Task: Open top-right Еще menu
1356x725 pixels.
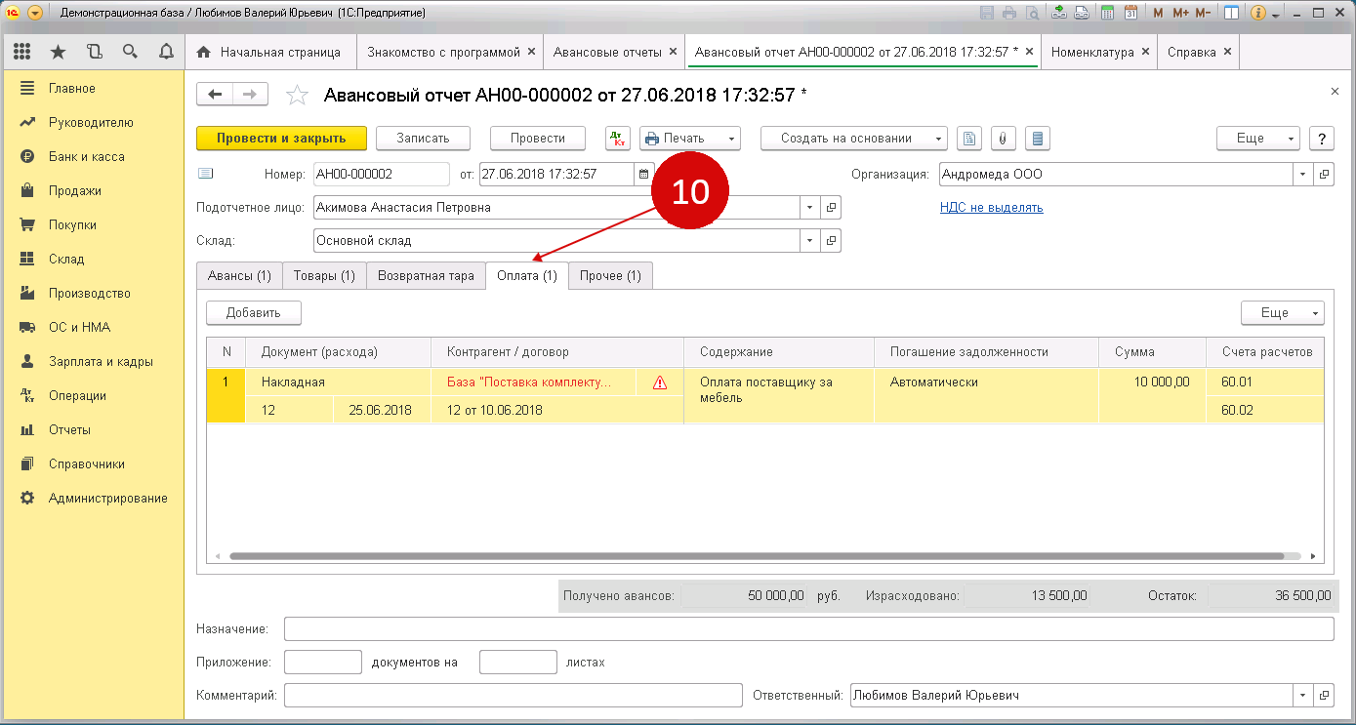Action: point(1257,139)
